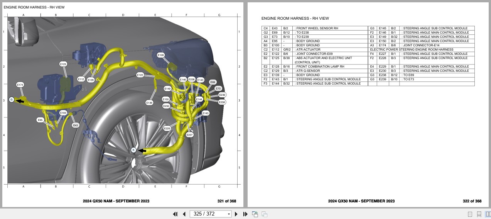Image resolution: width=491 pixels, height=219 pixels.
Task: Click connector label E112 in diagram
Action: pos(81,79)
